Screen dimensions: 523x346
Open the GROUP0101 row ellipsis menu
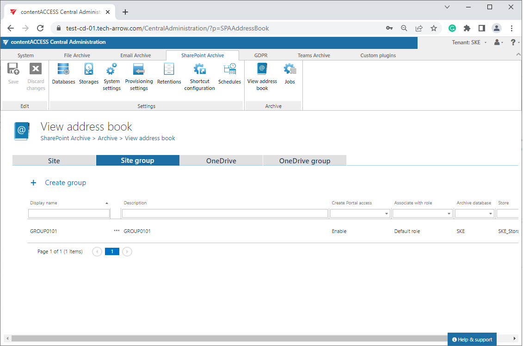(117, 231)
